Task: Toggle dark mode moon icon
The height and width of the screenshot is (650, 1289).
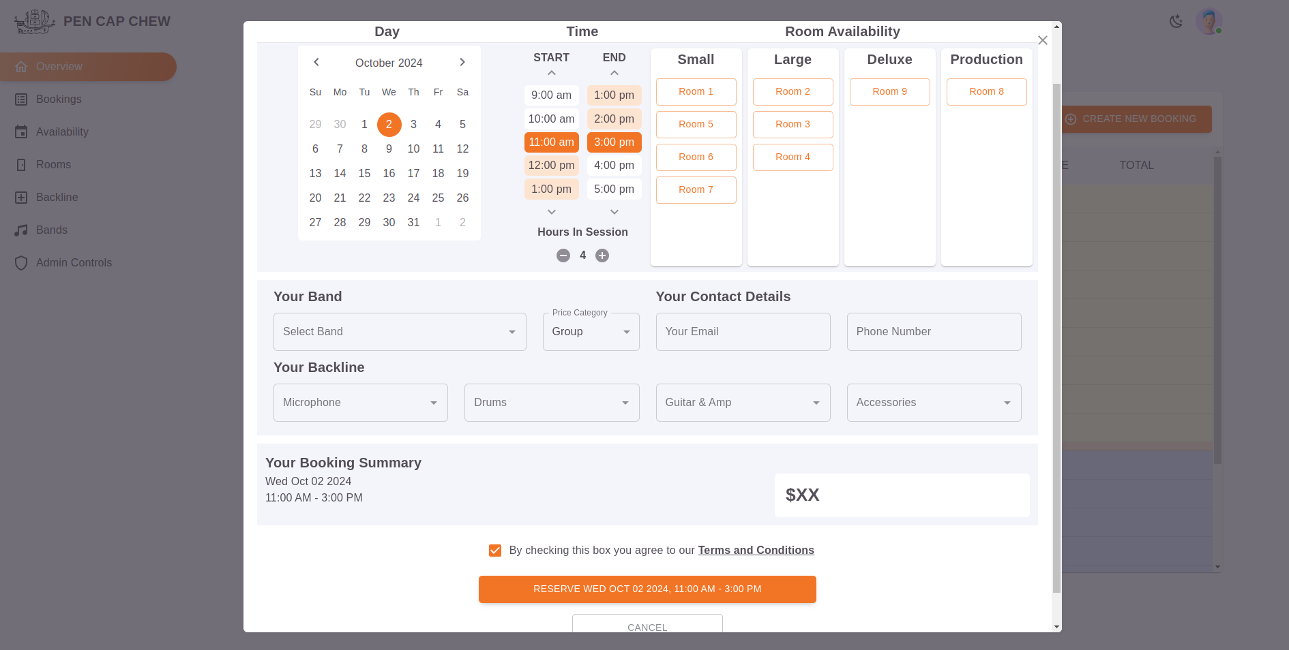Action: coord(1176,21)
